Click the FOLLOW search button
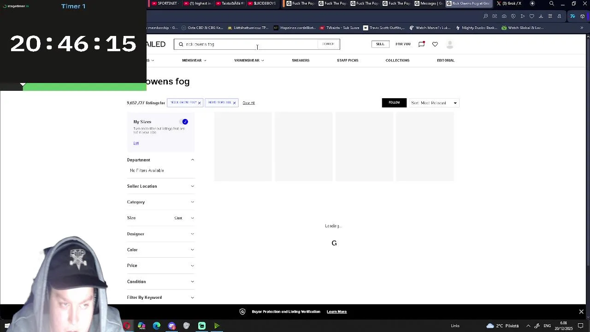 click(394, 103)
